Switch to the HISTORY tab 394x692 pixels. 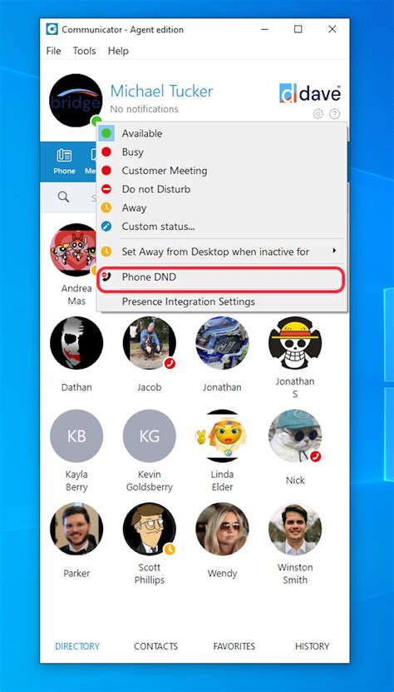(312, 646)
